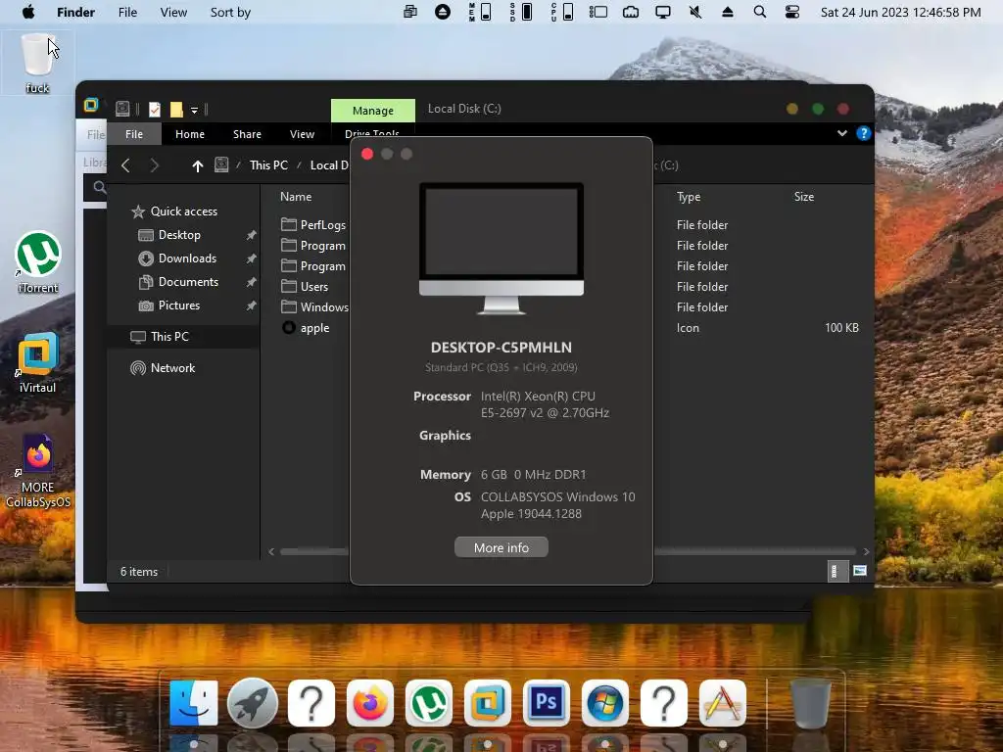Open the App Store icon in the dock
The image size is (1003, 752).
tap(723, 703)
